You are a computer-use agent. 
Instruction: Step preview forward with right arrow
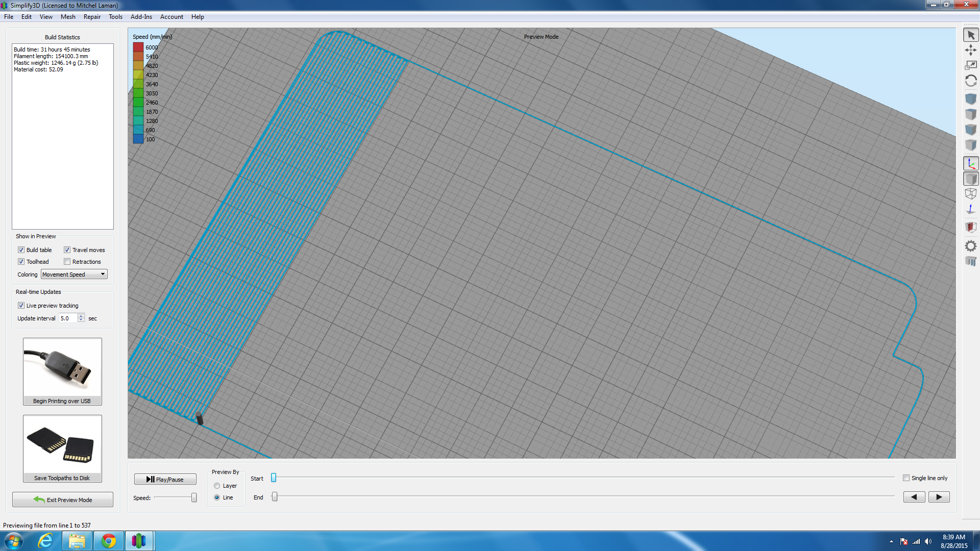tap(939, 497)
